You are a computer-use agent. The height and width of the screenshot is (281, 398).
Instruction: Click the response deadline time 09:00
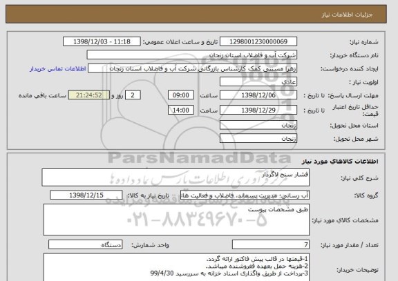181,95
